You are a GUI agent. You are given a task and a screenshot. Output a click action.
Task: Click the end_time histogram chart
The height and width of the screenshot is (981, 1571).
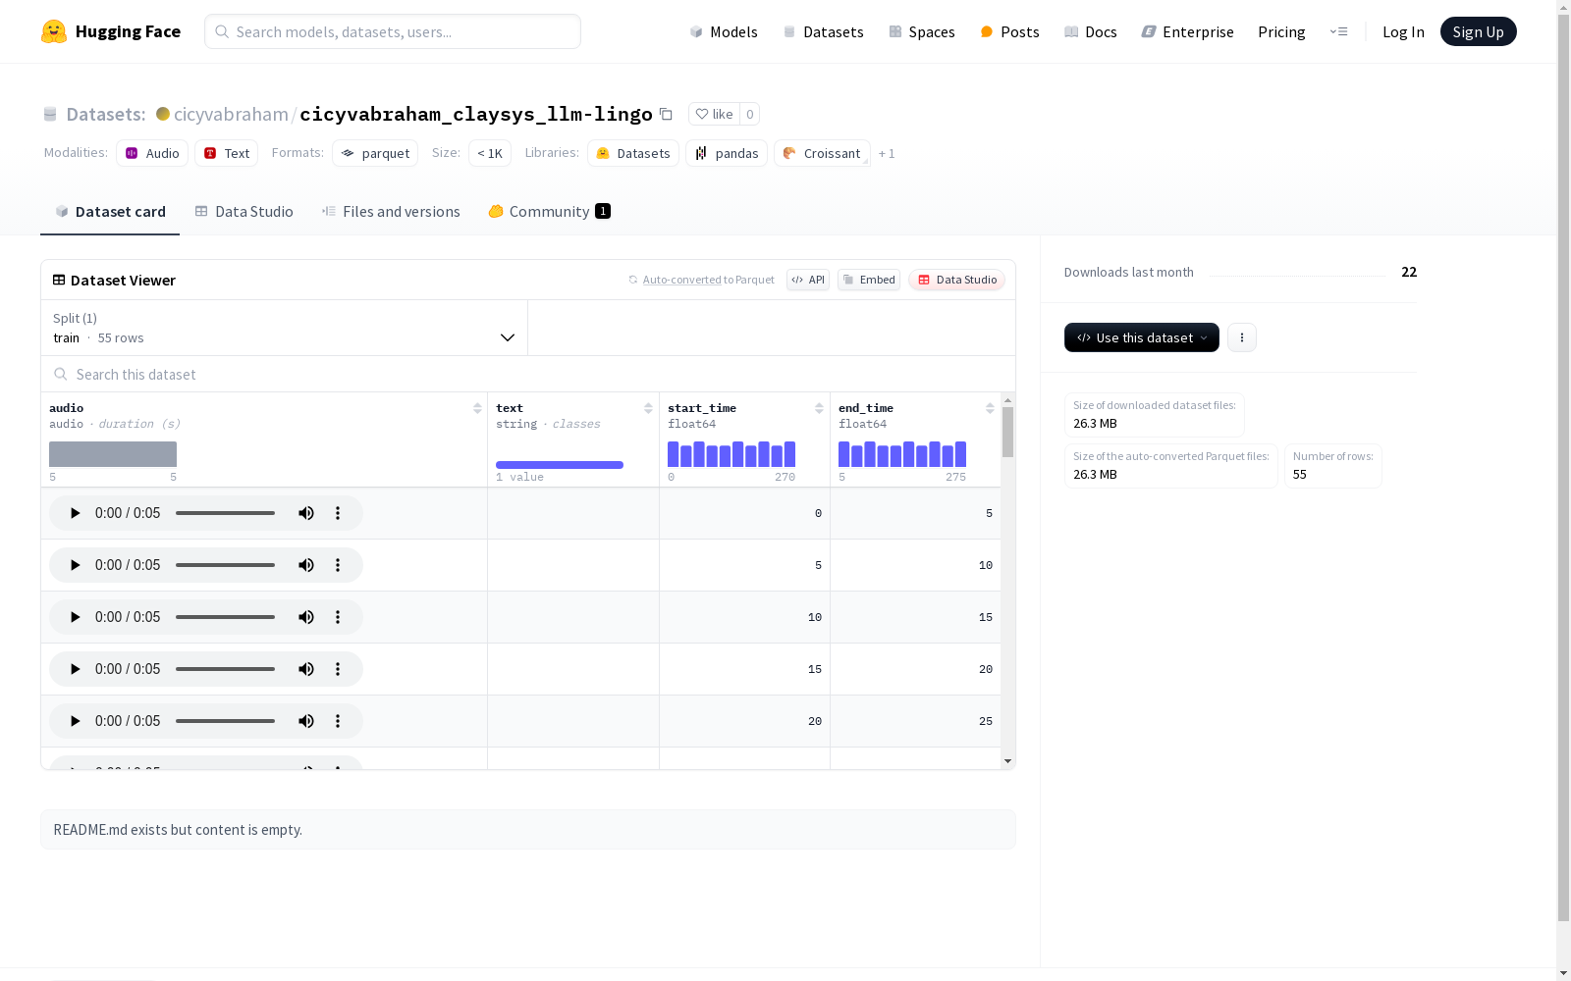902,454
